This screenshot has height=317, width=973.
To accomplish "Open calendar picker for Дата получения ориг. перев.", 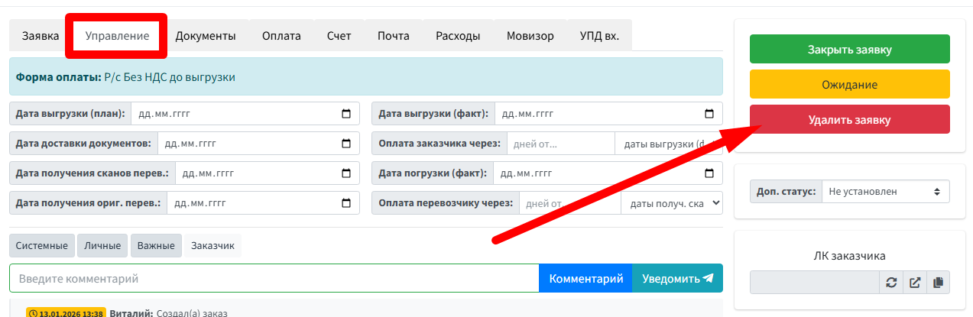I will [x=346, y=203].
